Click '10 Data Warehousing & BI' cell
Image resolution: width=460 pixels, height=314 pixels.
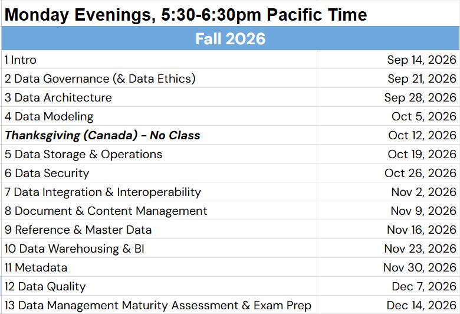pos(159,248)
